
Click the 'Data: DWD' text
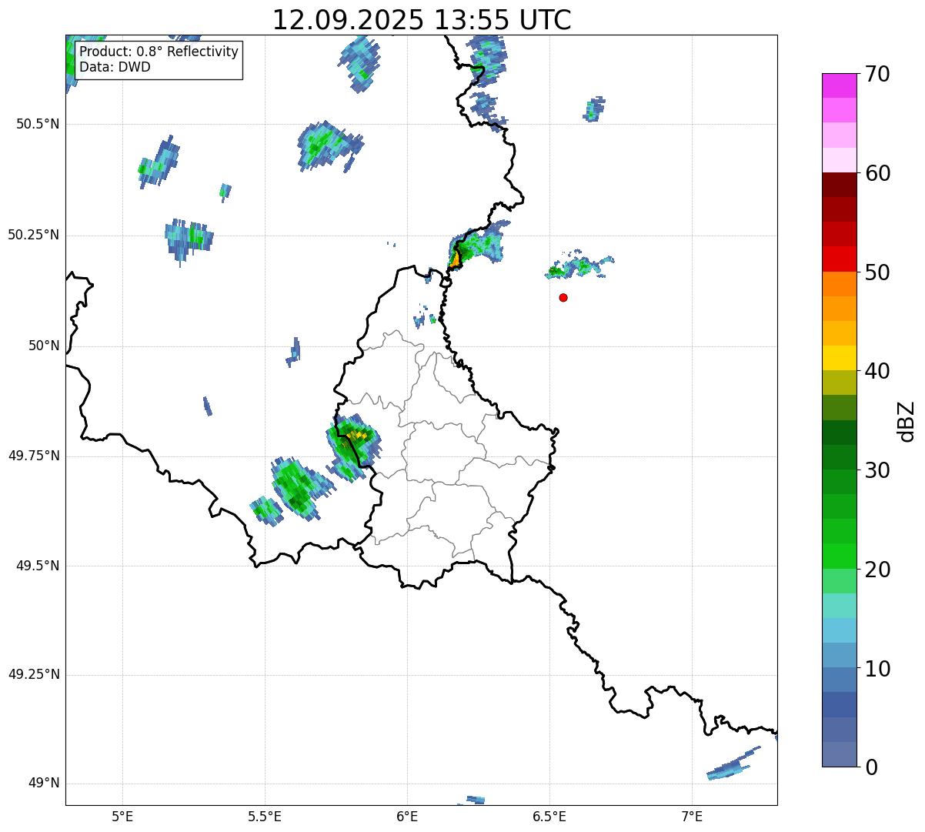[x=115, y=67]
